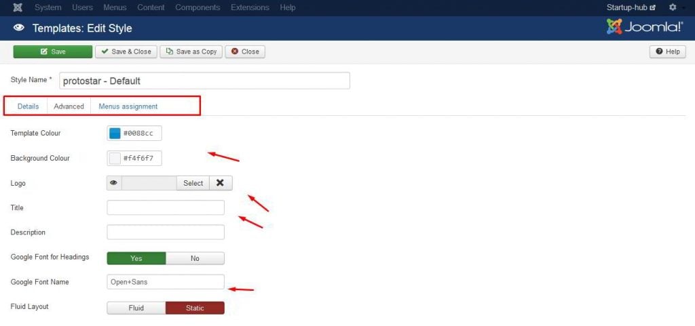695x326 pixels.
Task: Expand the Extensions menu
Action: [x=249, y=7]
